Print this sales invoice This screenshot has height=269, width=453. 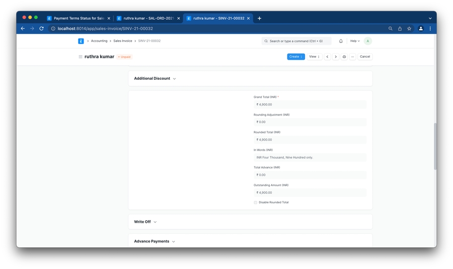(344, 57)
